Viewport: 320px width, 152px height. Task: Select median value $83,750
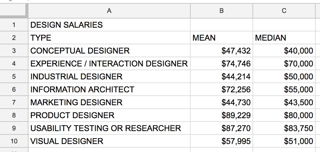(x=284, y=128)
